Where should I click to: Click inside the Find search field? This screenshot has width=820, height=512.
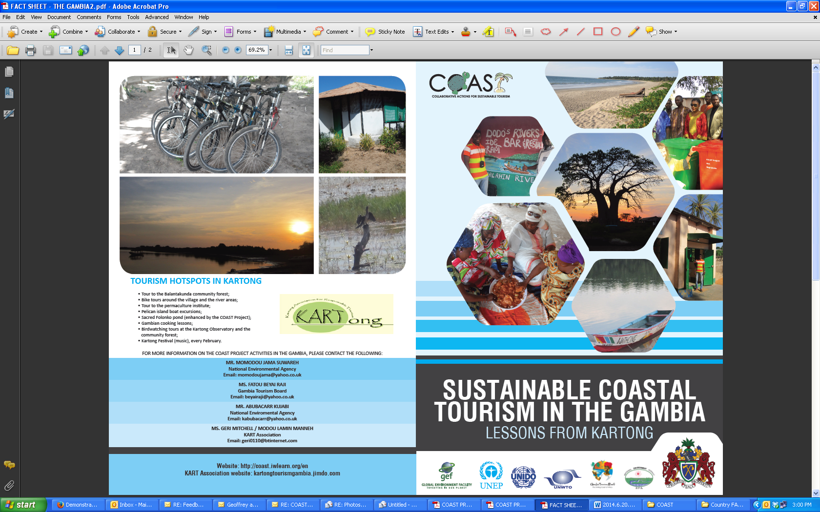click(345, 50)
